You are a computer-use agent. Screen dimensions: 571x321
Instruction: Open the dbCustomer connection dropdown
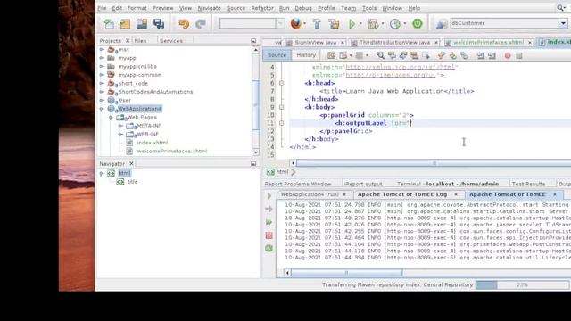(563, 23)
